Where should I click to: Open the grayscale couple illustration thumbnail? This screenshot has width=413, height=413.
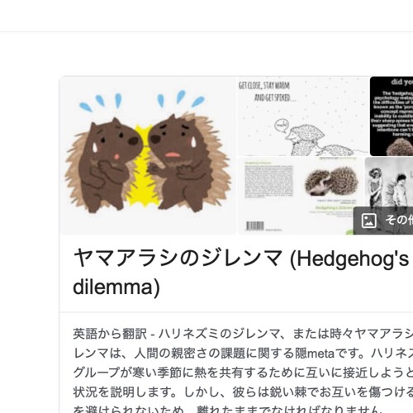coord(389,182)
